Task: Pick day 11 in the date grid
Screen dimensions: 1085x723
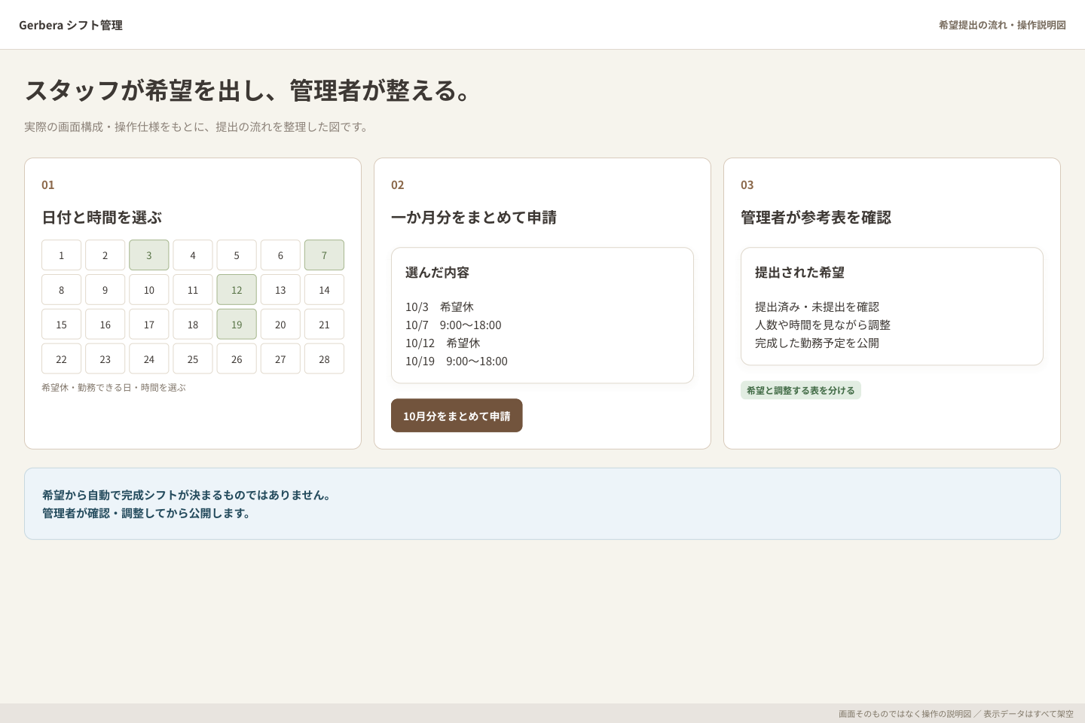Action: tap(193, 290)
